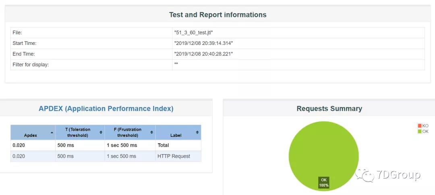Click 1 sec 500 ms in HTTP Request row
Image resolution: width=435 pixels, height=195 pixels.
(122, 156)
